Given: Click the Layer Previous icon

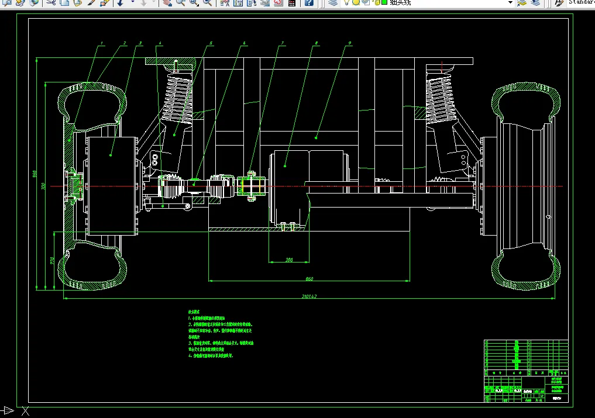Looking at the screenshot, I should 535,2.
